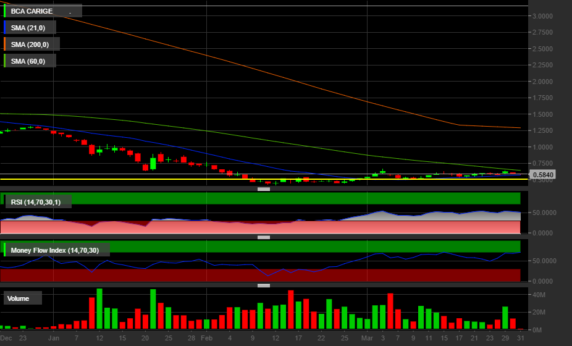Click the 2.0000 price axis label
572x346 pixels.
(542, 82)
